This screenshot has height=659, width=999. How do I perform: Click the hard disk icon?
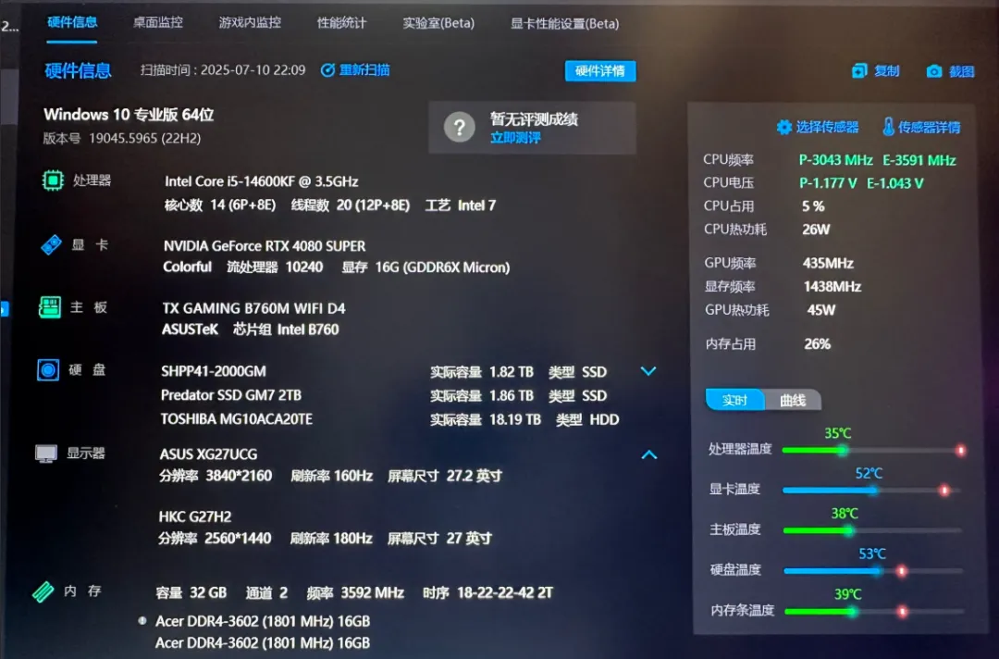point(48,369)
